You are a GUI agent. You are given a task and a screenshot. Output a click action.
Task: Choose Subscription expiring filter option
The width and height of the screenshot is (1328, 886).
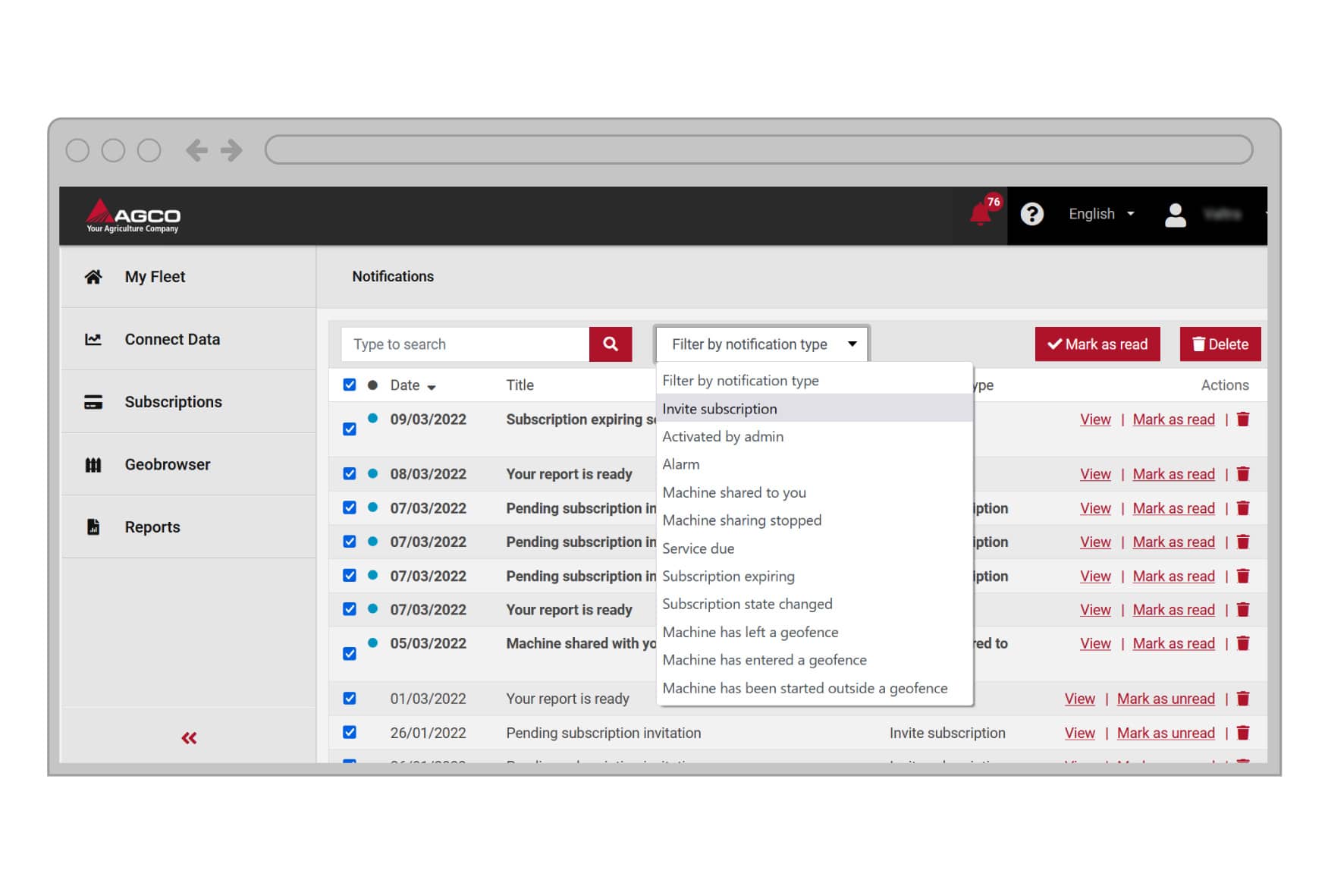pos(815,577)
